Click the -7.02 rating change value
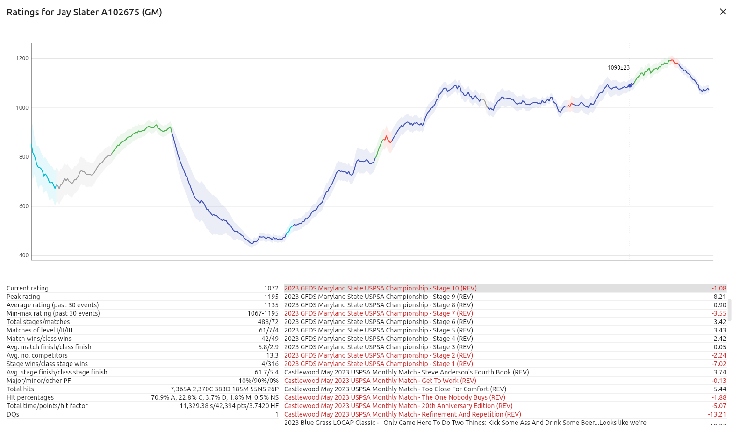 coord(719,364)
